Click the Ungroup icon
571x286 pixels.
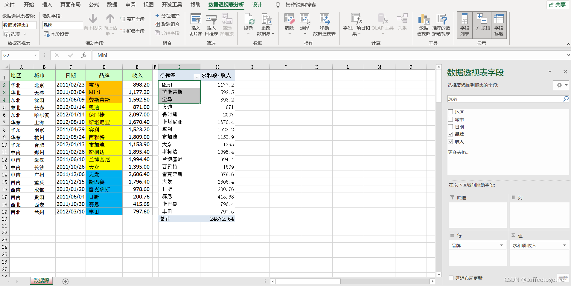pyautogui.click(x=157, y=24)
